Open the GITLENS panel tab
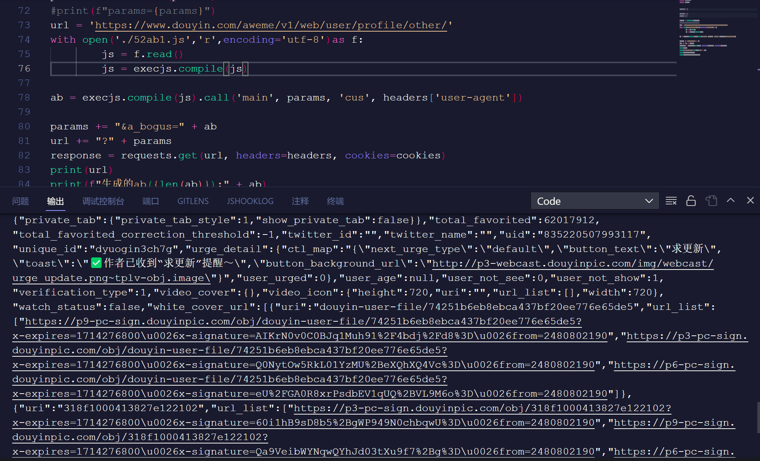760x461 pixels. pos(193,201)
